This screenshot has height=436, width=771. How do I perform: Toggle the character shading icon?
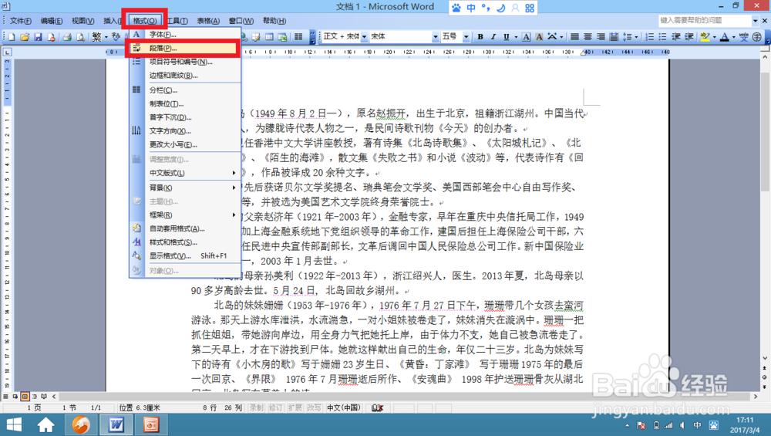pyautogui.click(x=539, y=37)
